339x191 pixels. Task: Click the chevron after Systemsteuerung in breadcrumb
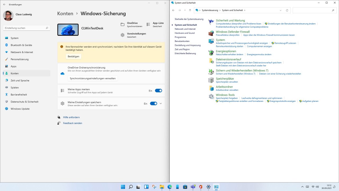point(220,10)
